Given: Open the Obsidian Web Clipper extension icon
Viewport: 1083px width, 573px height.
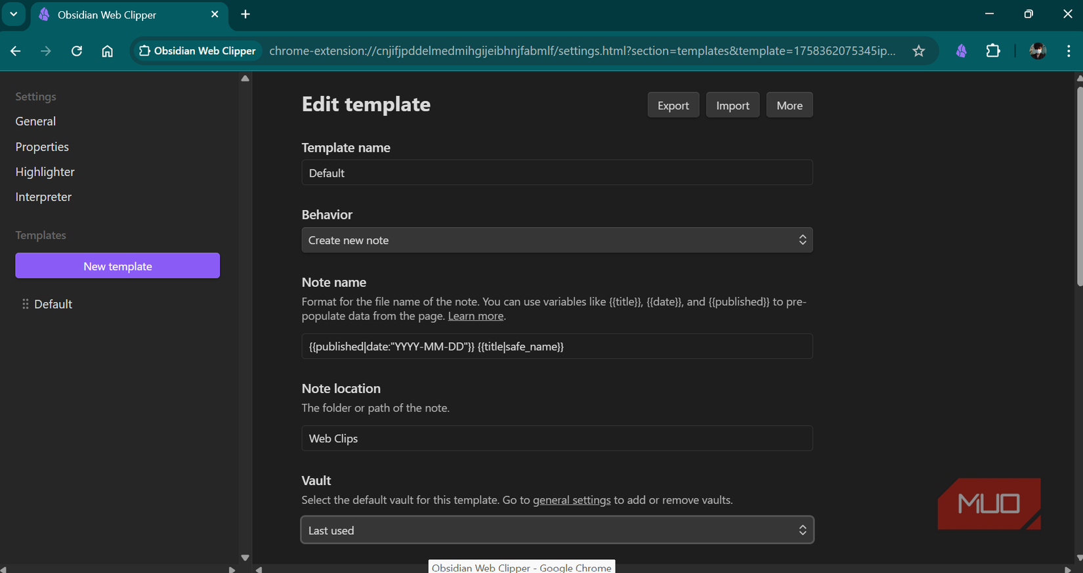Looking at the screenshot, I should (x=962, y=51).
